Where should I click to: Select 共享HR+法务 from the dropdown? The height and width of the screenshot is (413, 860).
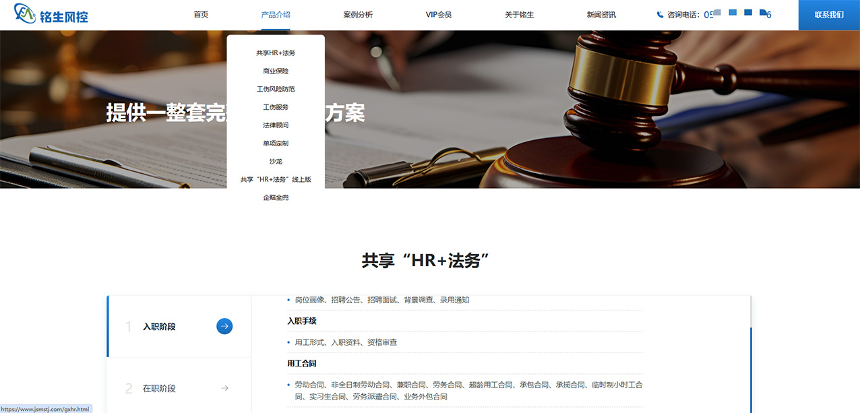(276, 53)
